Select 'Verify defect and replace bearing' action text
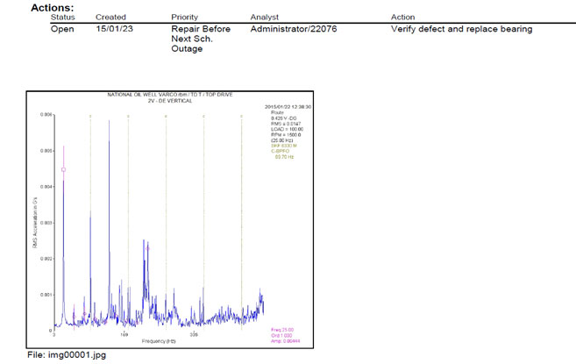The image size is (576, 364). point(461,29)
